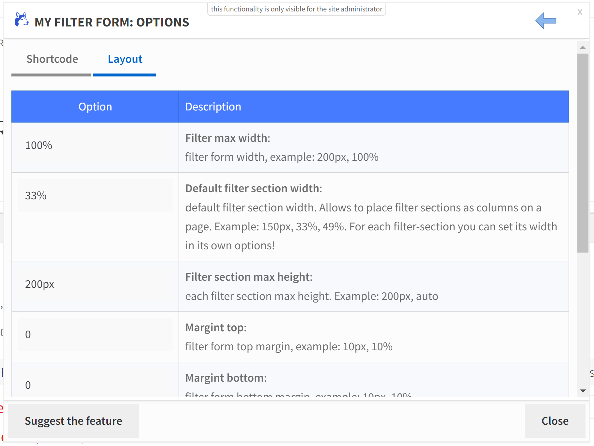Click the Option column header
Viewport: 594px width, 446px height.
95,107
